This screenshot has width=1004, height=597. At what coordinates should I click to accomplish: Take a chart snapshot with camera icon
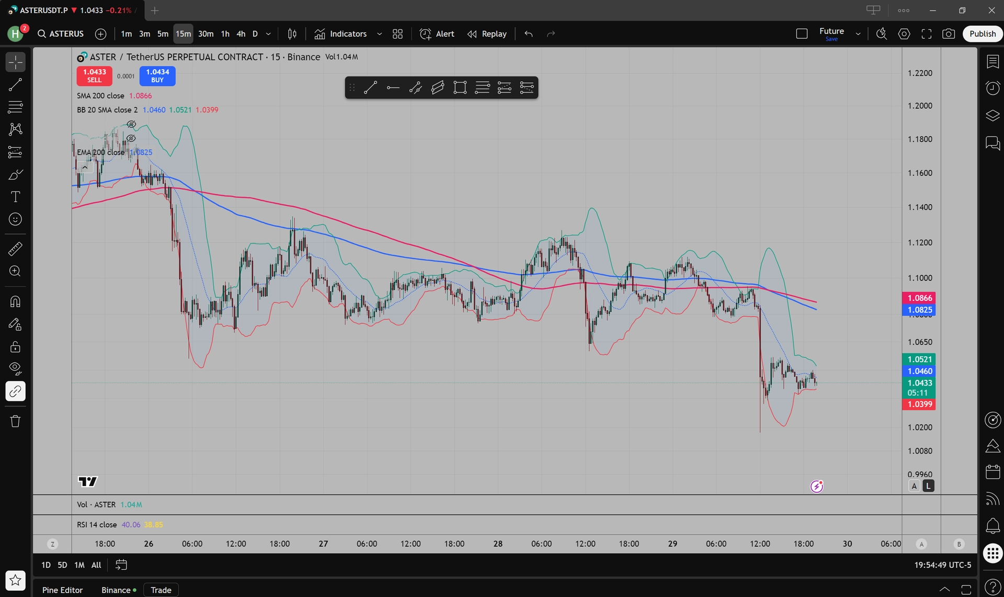click(949, 34)
